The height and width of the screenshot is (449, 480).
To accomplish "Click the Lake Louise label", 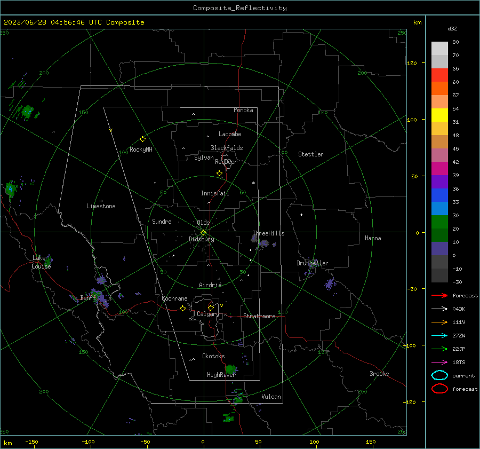I will pos(41,262).
